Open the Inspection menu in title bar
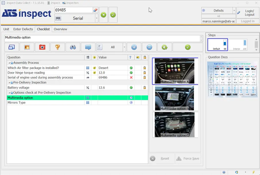 [x=71, y=3]
